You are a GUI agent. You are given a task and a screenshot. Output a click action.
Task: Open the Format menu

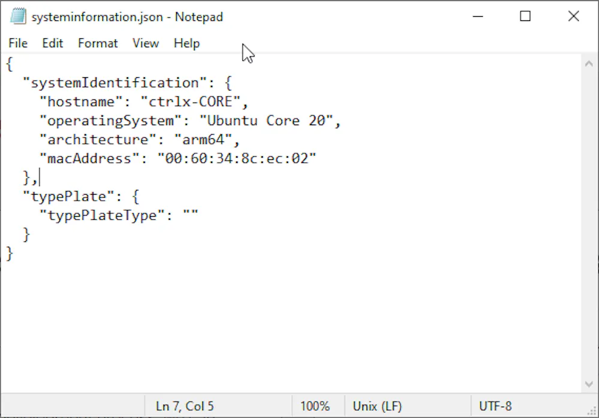[x=98, y=43]
